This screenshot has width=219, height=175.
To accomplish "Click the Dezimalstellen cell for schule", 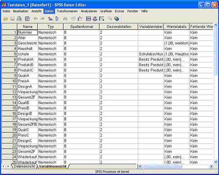I will tap(119, 54).
